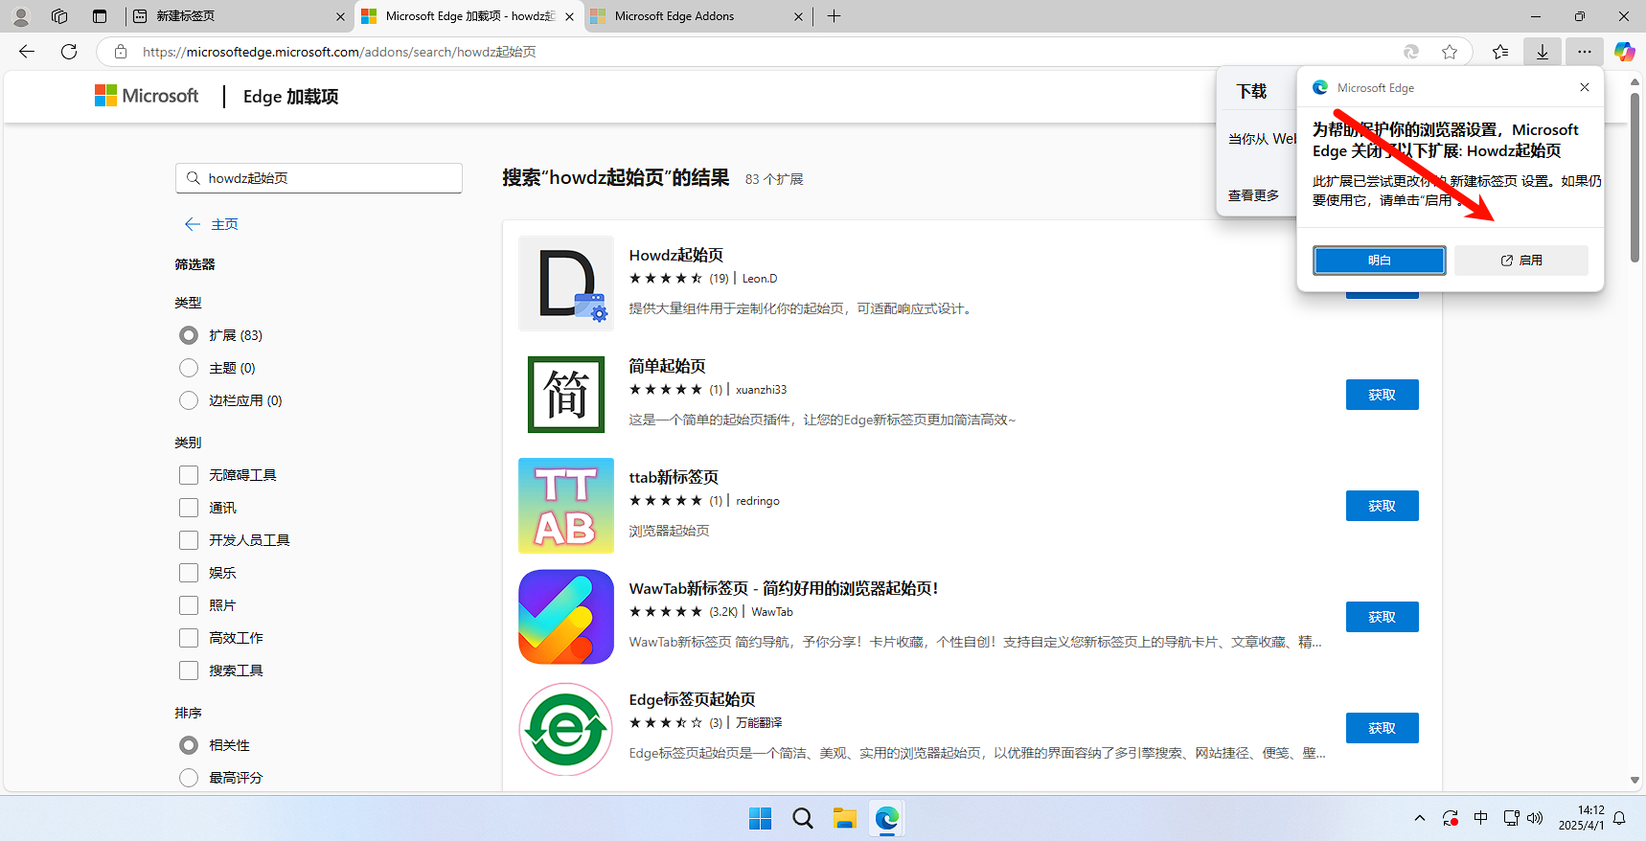Show hidden tray icons chevron

(1420, 818)
